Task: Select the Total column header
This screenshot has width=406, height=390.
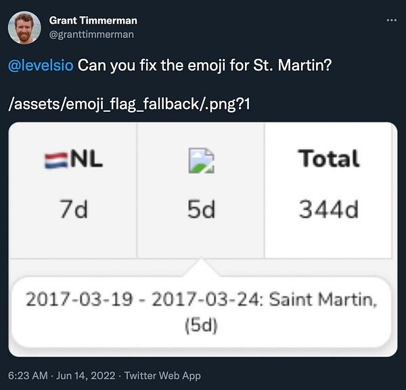Action: pyautogui.click(x=328, y=158)
